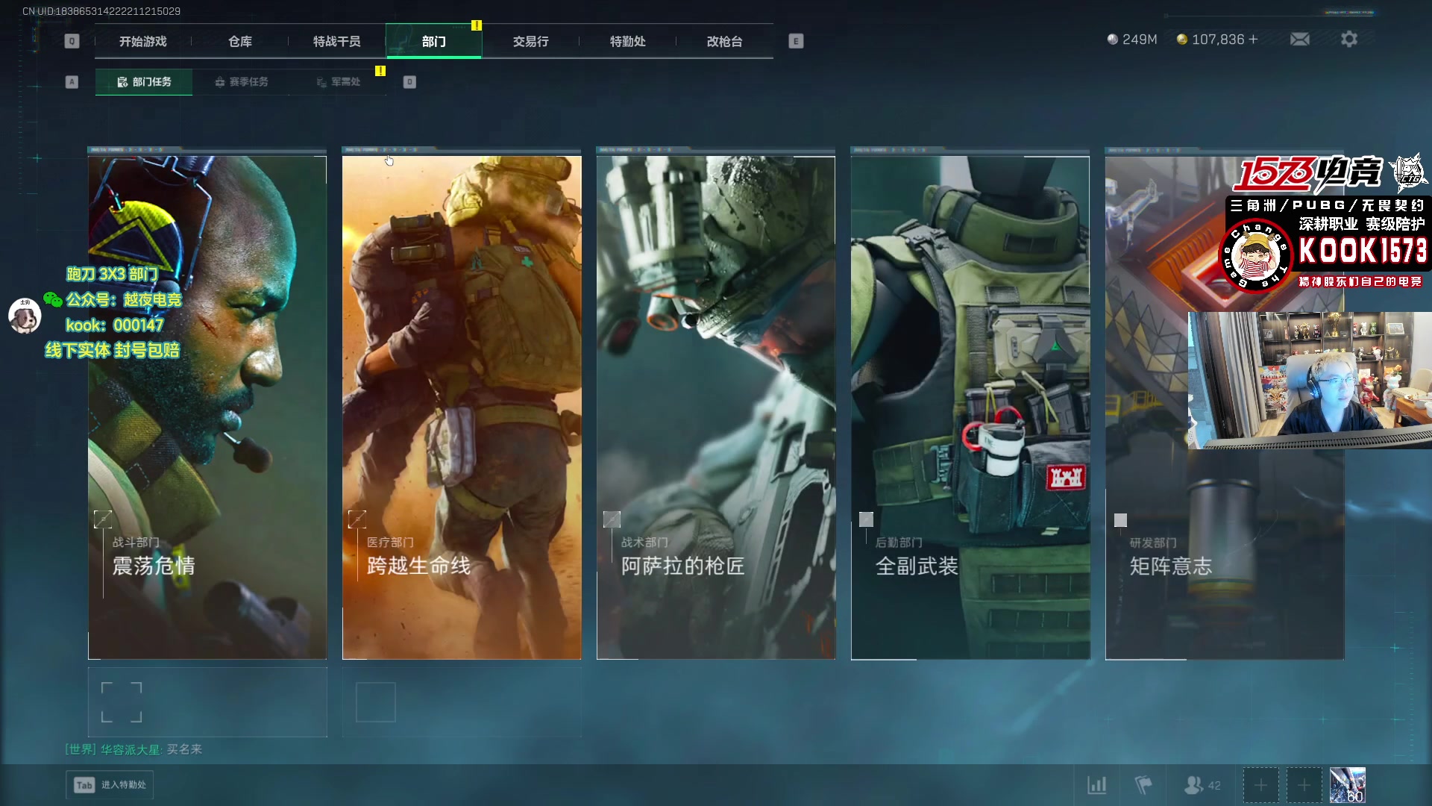The image size is (1432, 806).
Task: Click the first empty squad slot plus
Action: [x=1260, y=785]
